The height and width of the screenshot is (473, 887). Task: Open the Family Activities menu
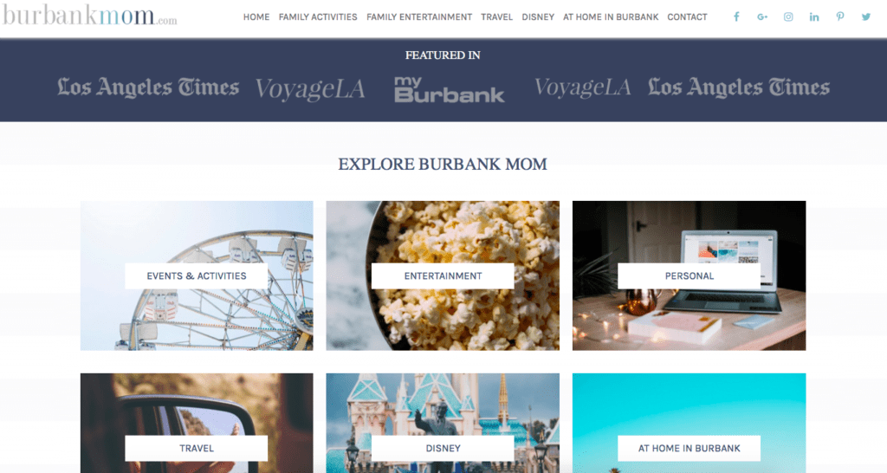318,17
